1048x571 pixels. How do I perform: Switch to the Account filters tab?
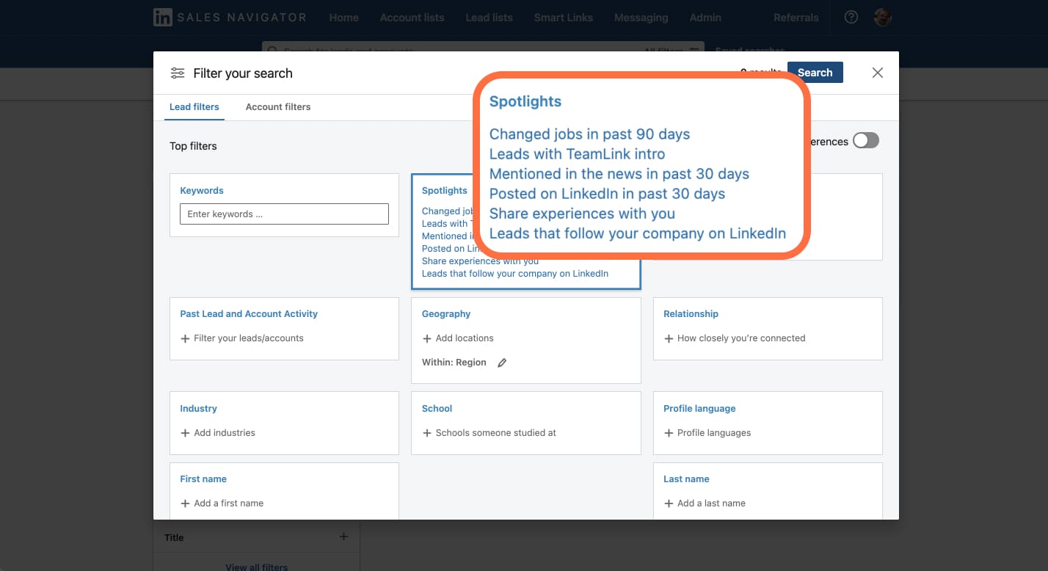tap(278, 107)
